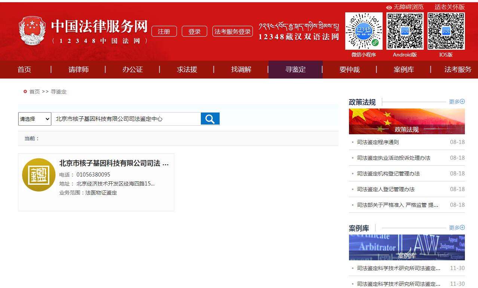Select 首页 in the navigation bar
Screen dimensions: 478x288
coord(24,69)
